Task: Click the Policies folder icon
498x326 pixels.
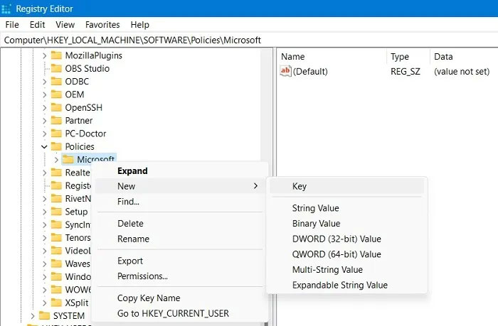Action: (x=56, y=146)
